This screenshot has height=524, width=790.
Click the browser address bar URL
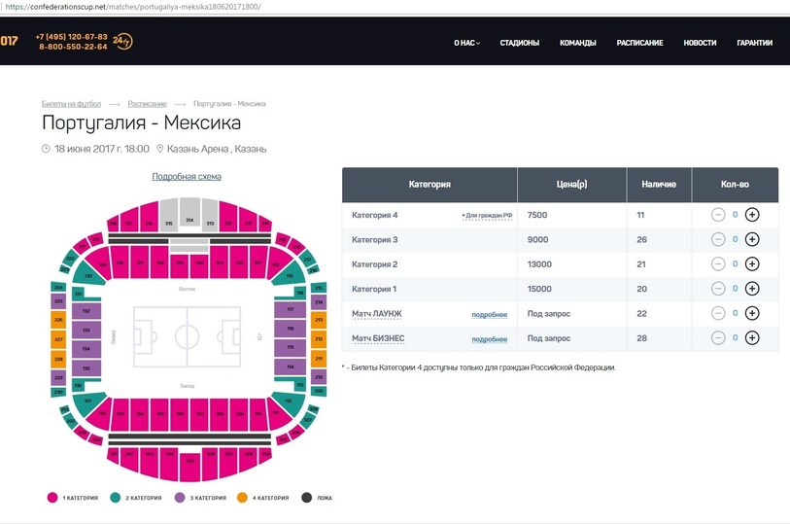pyautogui.click(x=133, y=7)
